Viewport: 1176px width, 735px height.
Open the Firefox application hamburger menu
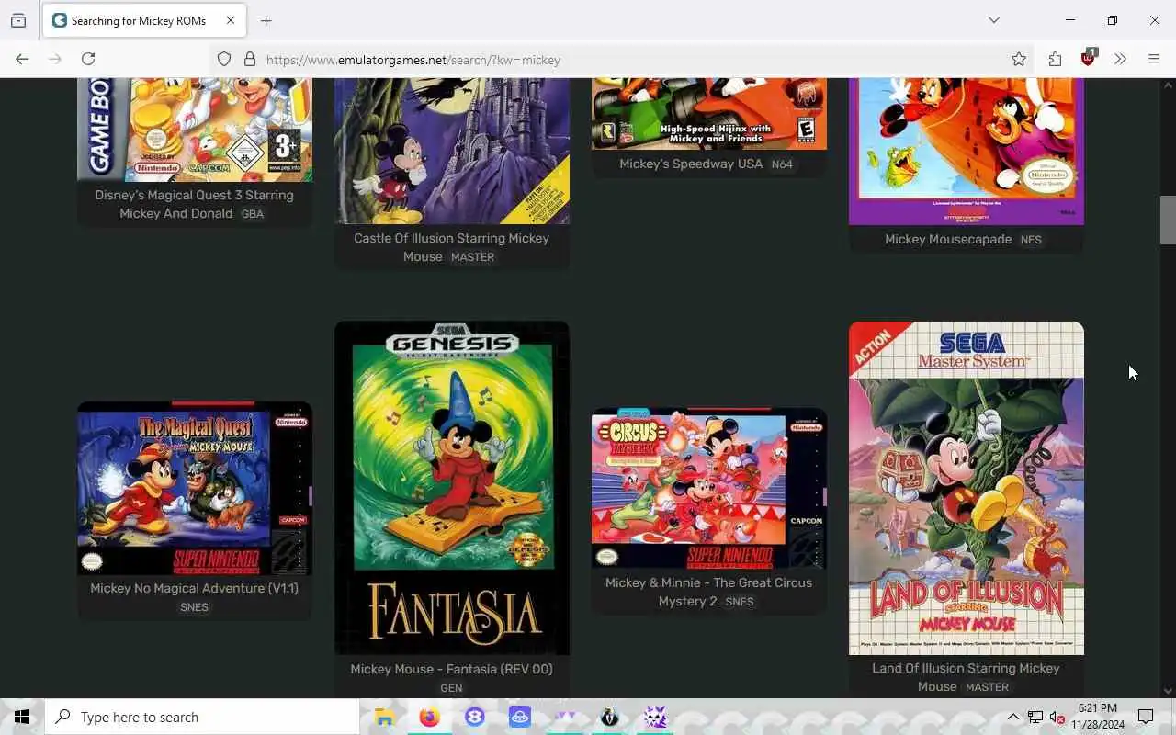[1154, 60]
